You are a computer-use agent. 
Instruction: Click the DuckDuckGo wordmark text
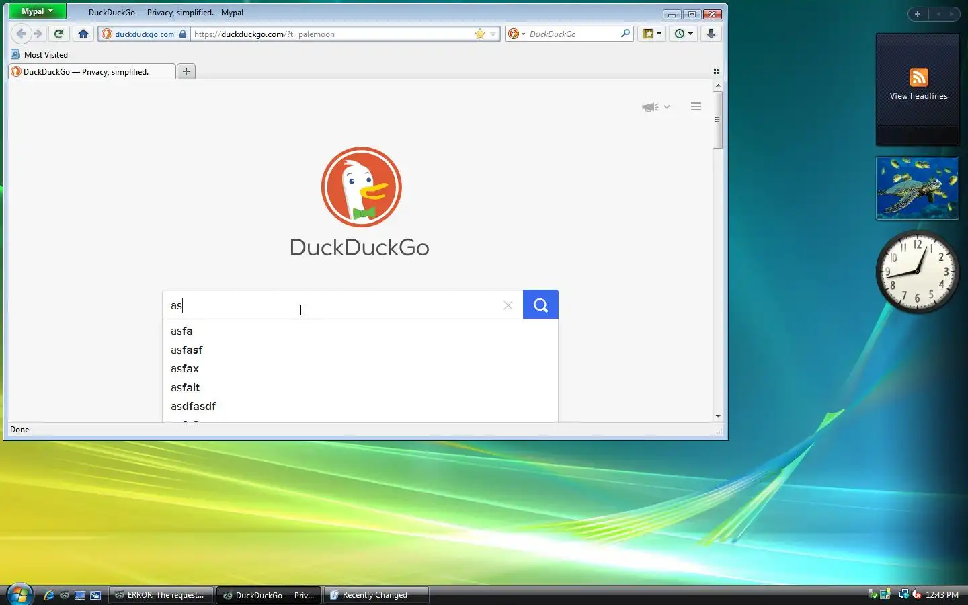coord(360,247)
